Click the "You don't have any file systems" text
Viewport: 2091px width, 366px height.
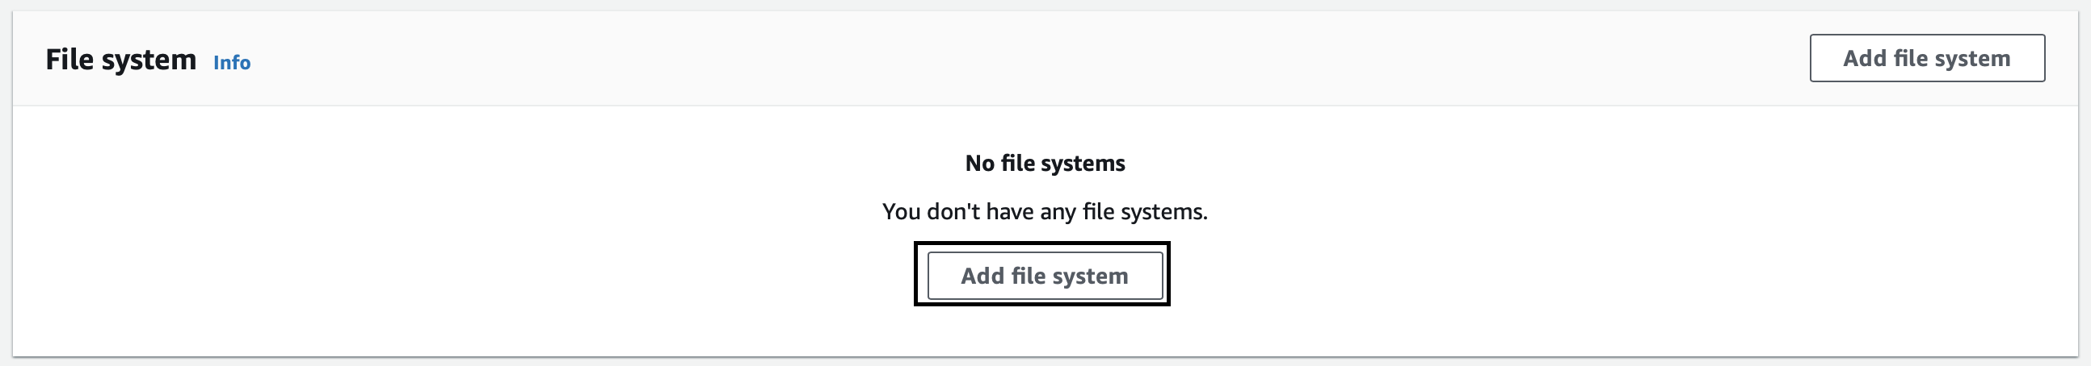point(1045,212)
